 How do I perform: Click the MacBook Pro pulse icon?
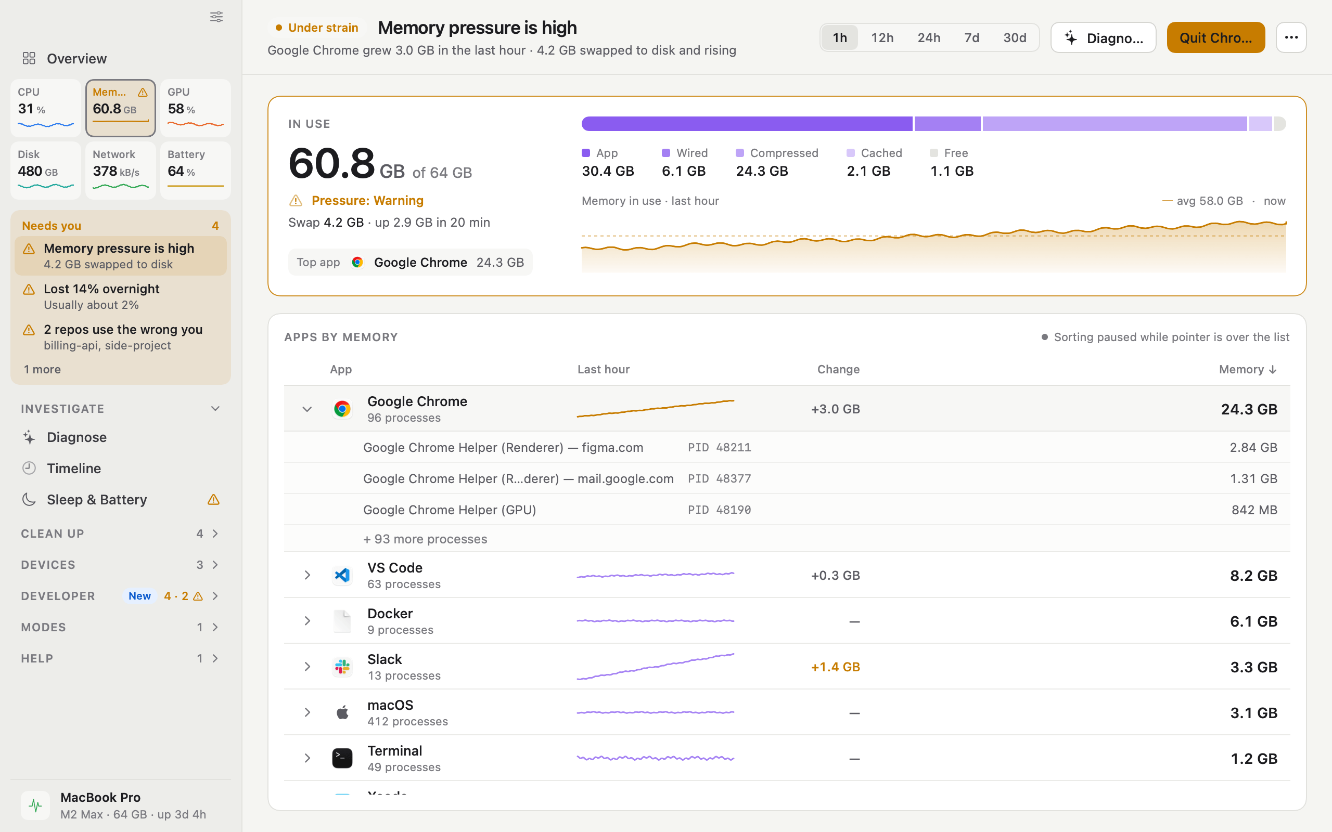tap(35, 805)
